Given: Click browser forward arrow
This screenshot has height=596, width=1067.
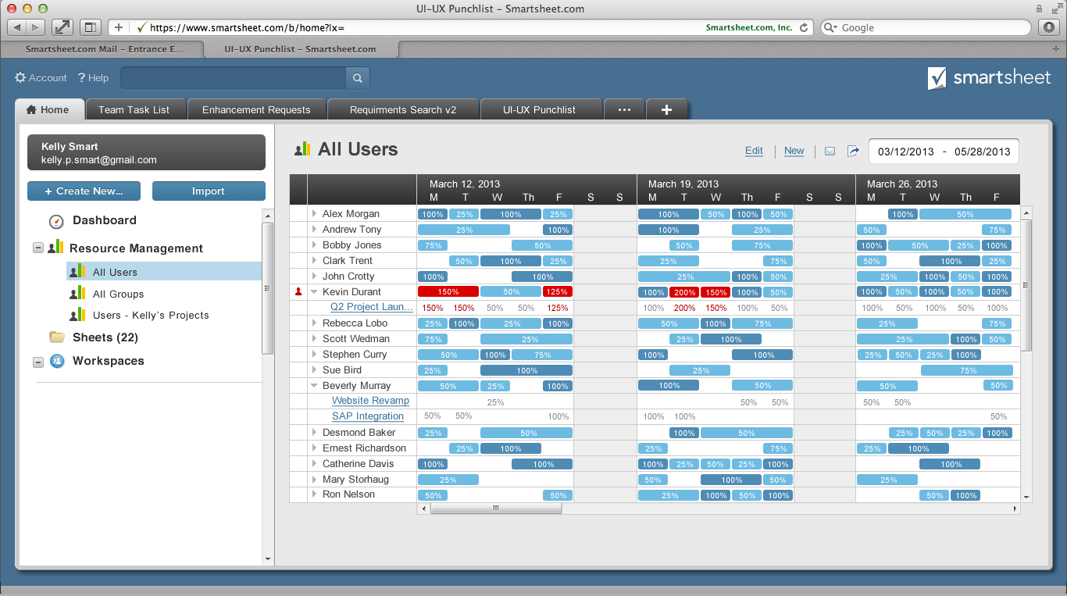Looking at the screenshot, I should click(37, 27).
